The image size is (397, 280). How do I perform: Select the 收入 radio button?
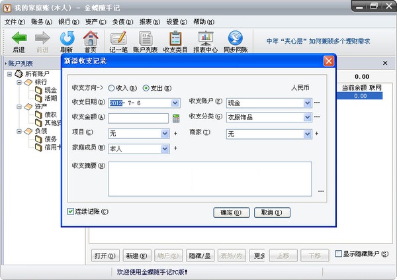[111, 87]
